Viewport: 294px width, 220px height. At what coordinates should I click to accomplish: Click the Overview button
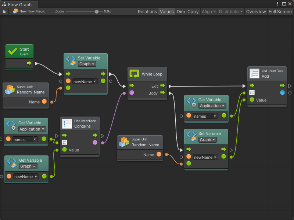(x=256, y=11)
